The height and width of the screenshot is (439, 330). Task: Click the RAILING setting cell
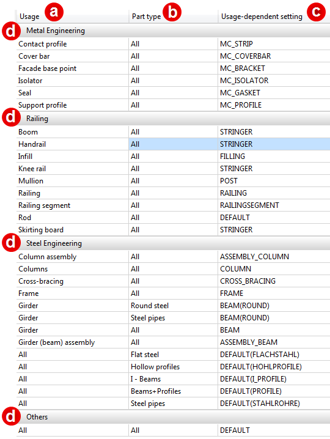coord(274,193)
